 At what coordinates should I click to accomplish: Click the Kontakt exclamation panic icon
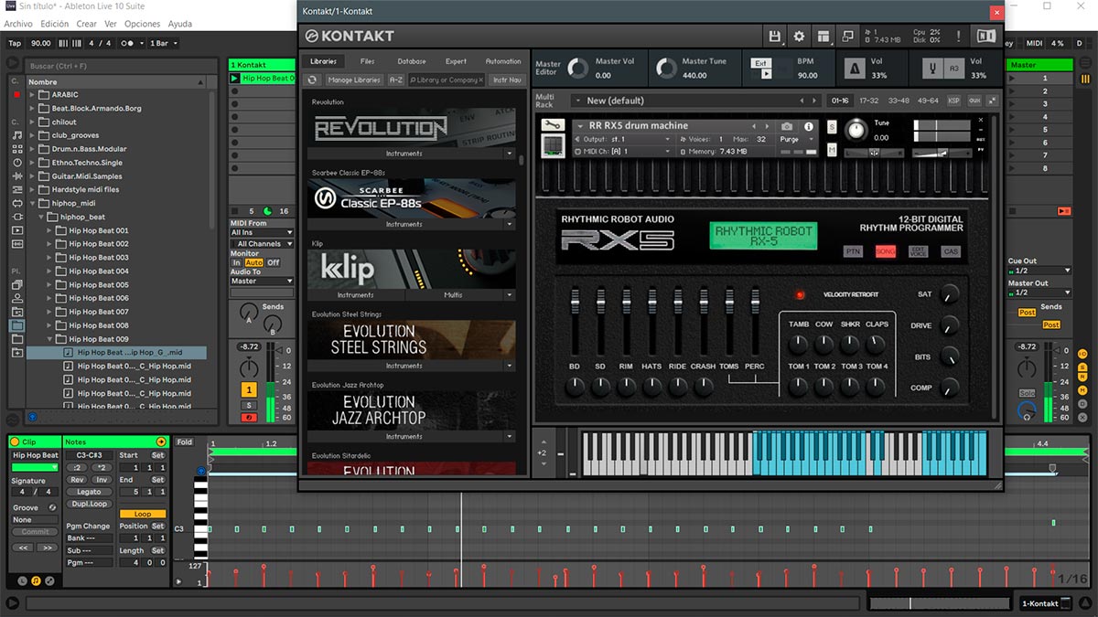point(959,36)
